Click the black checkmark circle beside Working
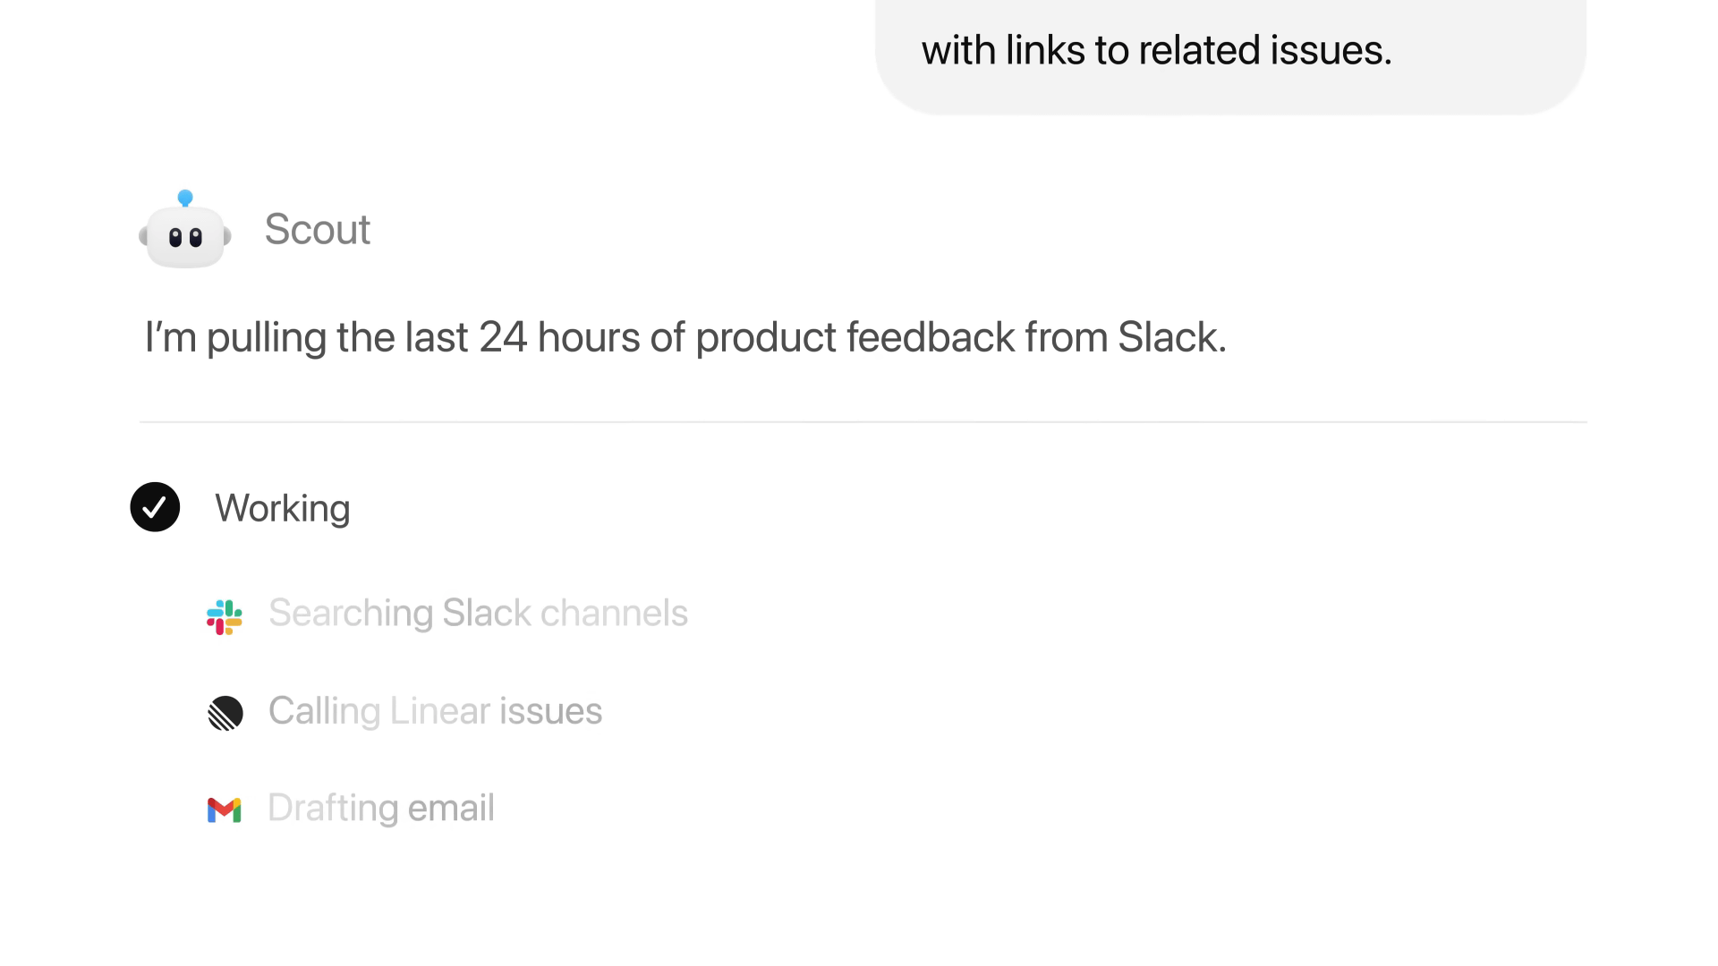This screenshot has height=966, width=1718. point(155,507)
